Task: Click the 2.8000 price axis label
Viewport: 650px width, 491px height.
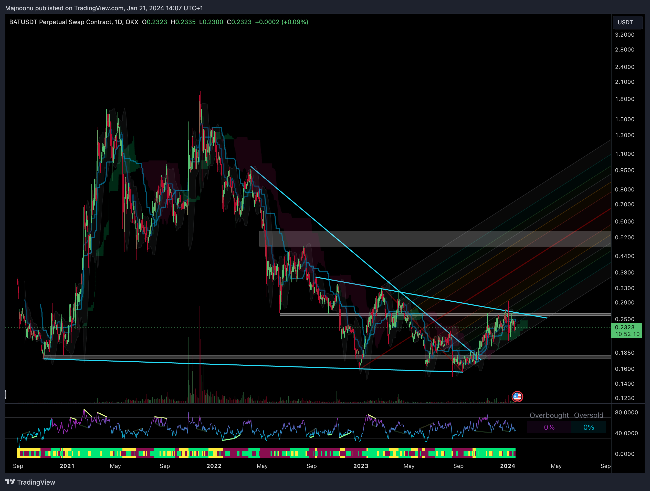Action: click(x=625, y=49)
